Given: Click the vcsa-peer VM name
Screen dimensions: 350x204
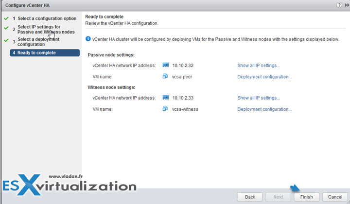Looking at the screenshot, I should tap(182, 77).
